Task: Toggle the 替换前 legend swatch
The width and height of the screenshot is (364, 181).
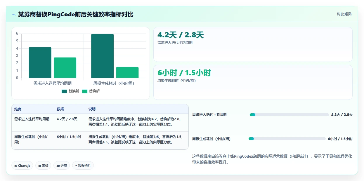Action: click(64, 91)
